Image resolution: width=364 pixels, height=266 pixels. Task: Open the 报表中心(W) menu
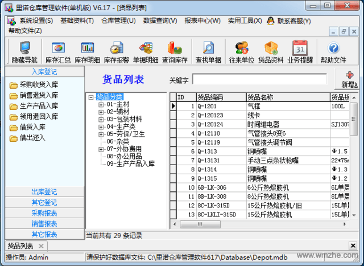click(x=202, y=21)
